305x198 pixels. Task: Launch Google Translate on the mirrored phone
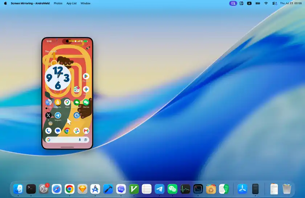[x=48, y=102]
